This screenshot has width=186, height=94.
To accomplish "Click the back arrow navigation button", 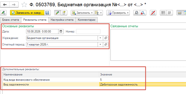I will (x=5, y=4).
